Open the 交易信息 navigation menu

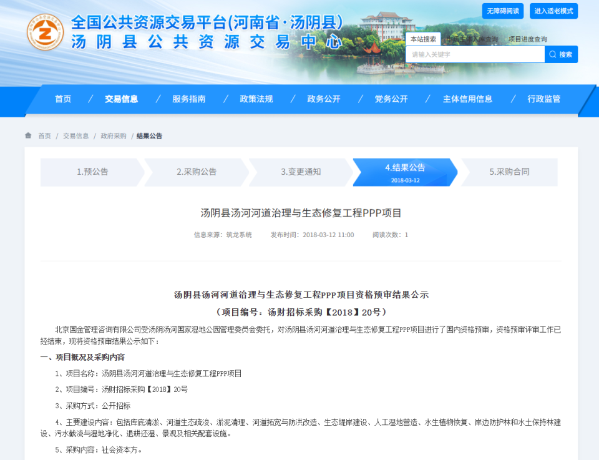tap(121, 99)
